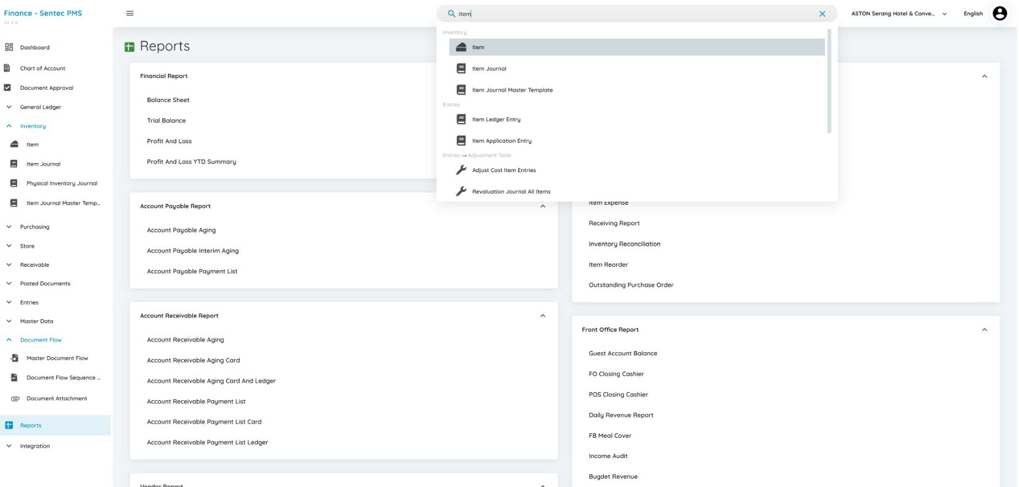Screen dimensions: 1019x487
Task: Click the search input field
Action: click(x=635, y=14)
